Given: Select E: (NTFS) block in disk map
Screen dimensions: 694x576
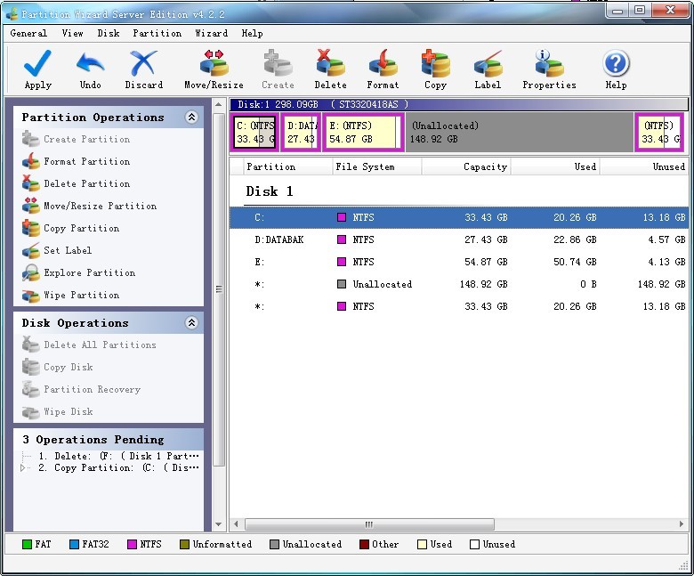Looking at the screenshot, I should click(x=363, y=132).
